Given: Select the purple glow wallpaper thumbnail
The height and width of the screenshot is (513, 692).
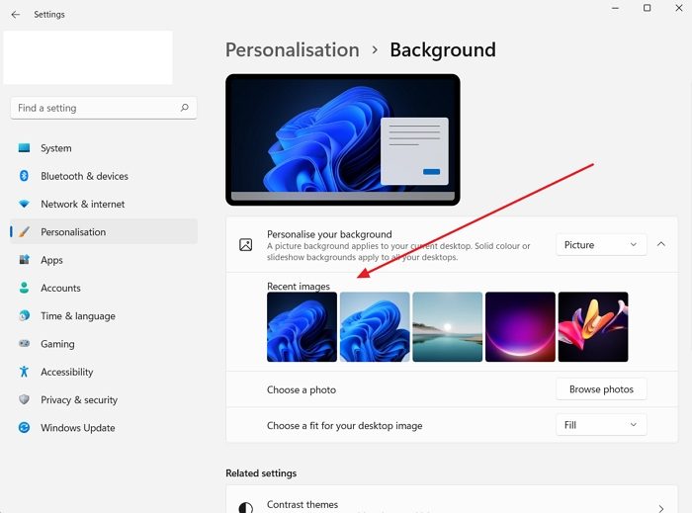Looking at the screenshot, I should click(520, 327).
